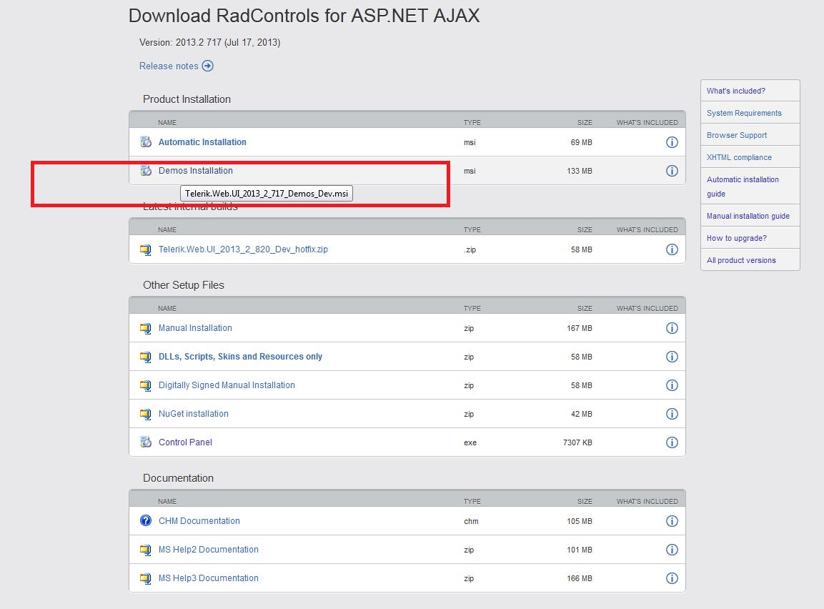Open System Requirements sidebar item

point(744,113)
